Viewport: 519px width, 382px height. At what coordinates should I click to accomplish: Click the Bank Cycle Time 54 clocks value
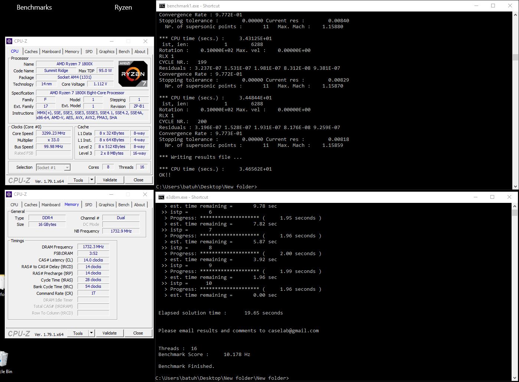coord(93,287)
